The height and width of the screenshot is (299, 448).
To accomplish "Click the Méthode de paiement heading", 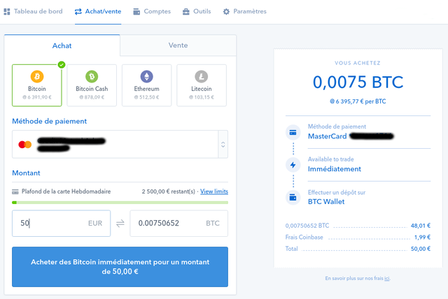I will coord(50,121).
